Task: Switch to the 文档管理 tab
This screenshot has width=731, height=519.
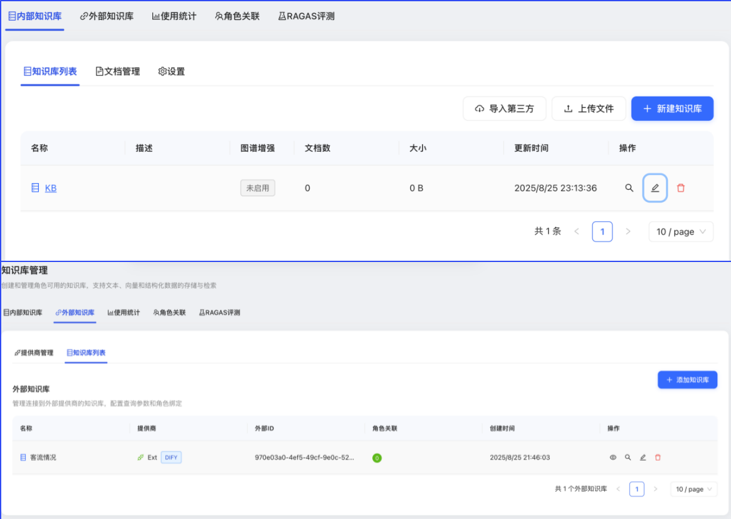Action: (x=117, y=71)
